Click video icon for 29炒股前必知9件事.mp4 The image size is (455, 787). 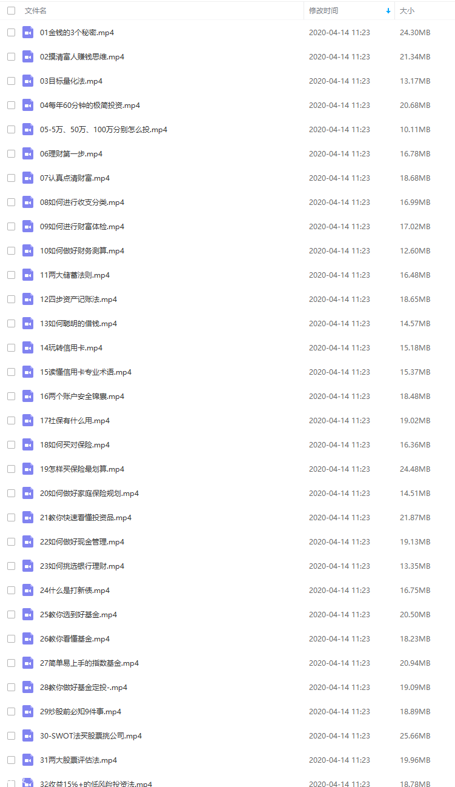[x=28, y=711]
